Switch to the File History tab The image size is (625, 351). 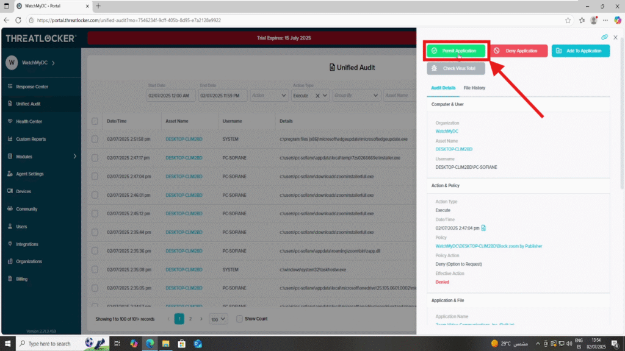click(474, 88)
